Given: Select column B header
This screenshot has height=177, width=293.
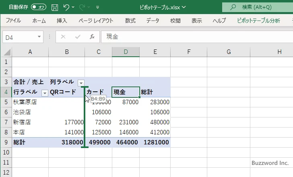Looking at the screenshot, I should click(x=67, y=52).
